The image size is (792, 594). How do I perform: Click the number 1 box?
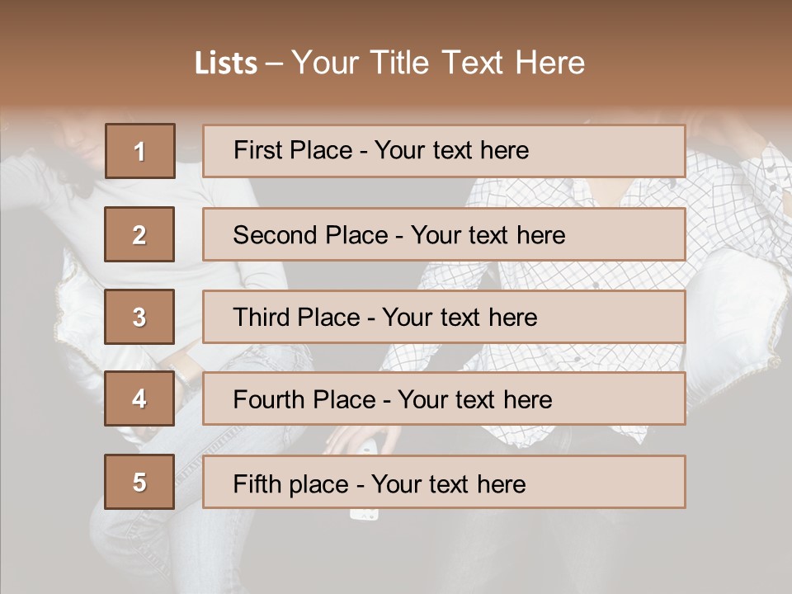click(x=139, y=151)
